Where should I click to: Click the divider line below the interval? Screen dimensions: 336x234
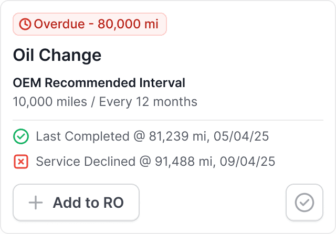tap(168, 120)
